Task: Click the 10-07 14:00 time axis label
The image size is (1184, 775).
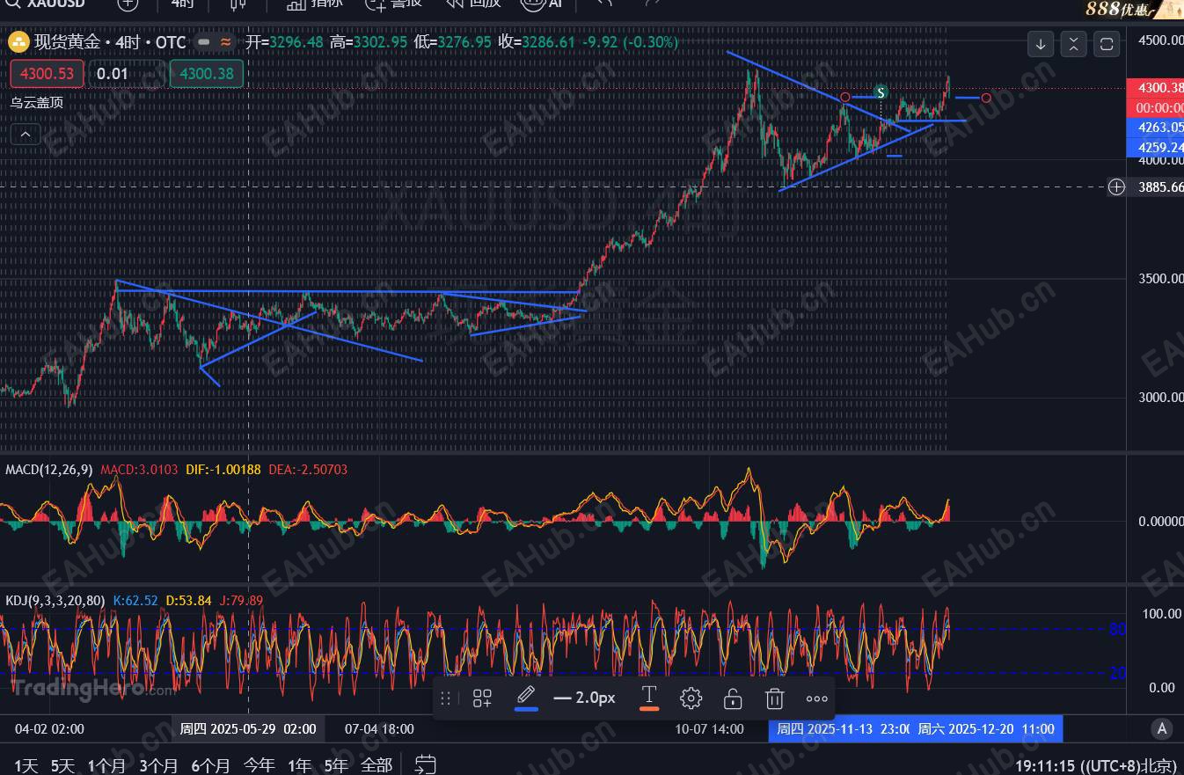Action: pyautogui.click(x=709, y=728)
